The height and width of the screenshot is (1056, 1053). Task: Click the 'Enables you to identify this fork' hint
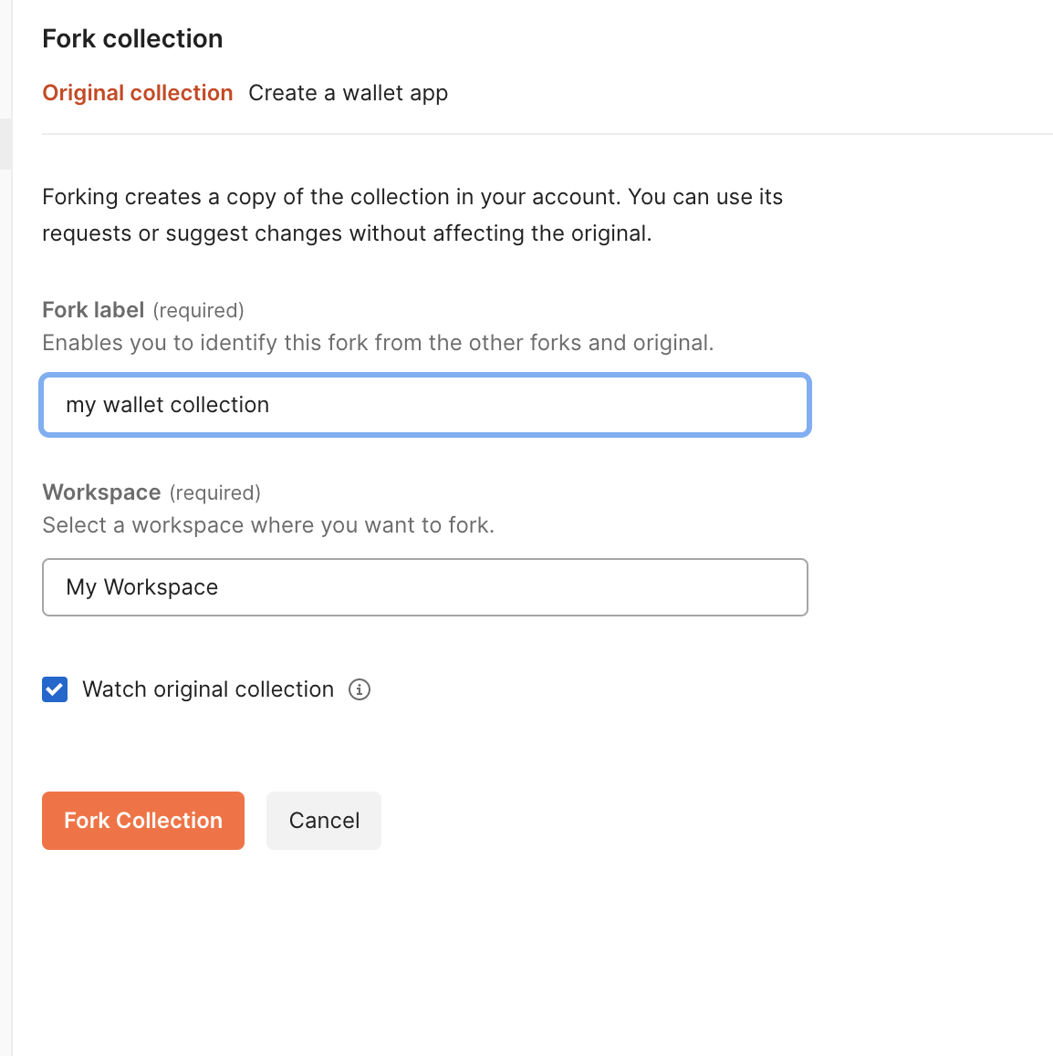(x=378, y=343)
